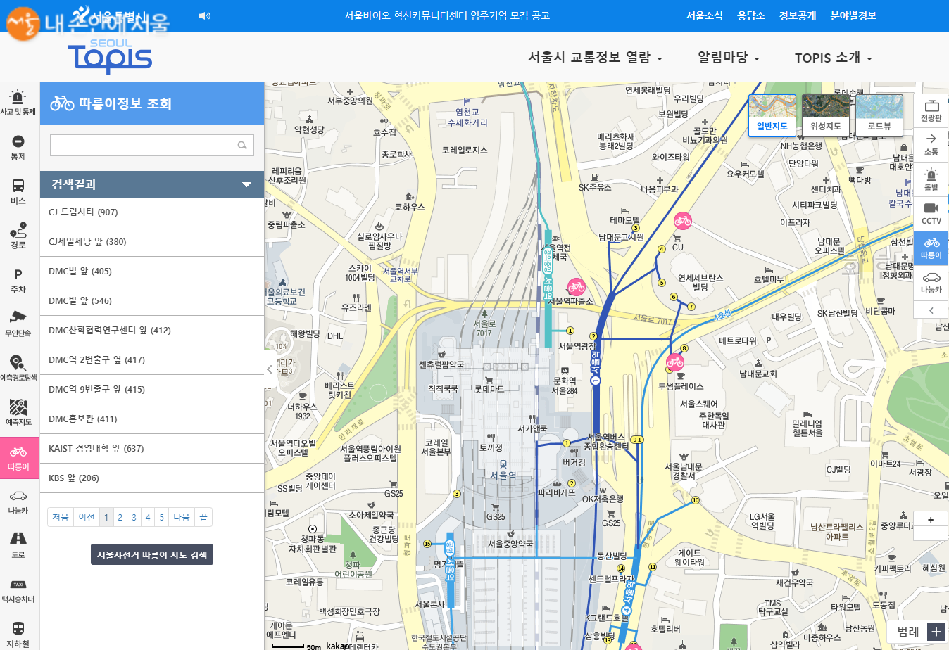Click the 서울자전거 따릉이 지도 검색 button

click(152, 555)
